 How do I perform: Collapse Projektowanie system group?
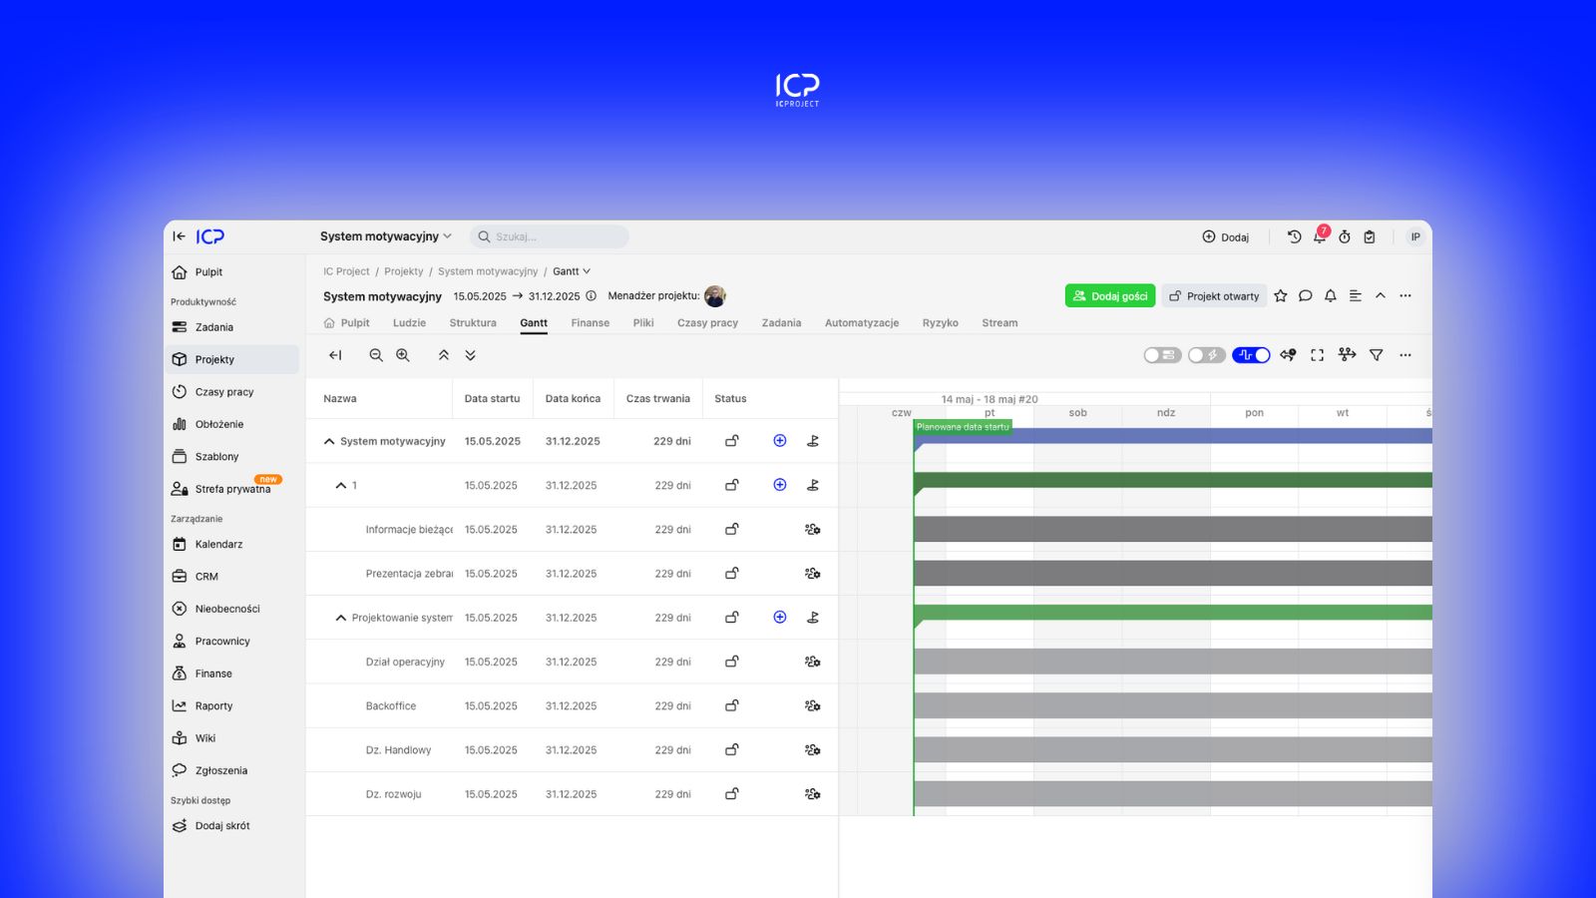click(x=341, y=618)
